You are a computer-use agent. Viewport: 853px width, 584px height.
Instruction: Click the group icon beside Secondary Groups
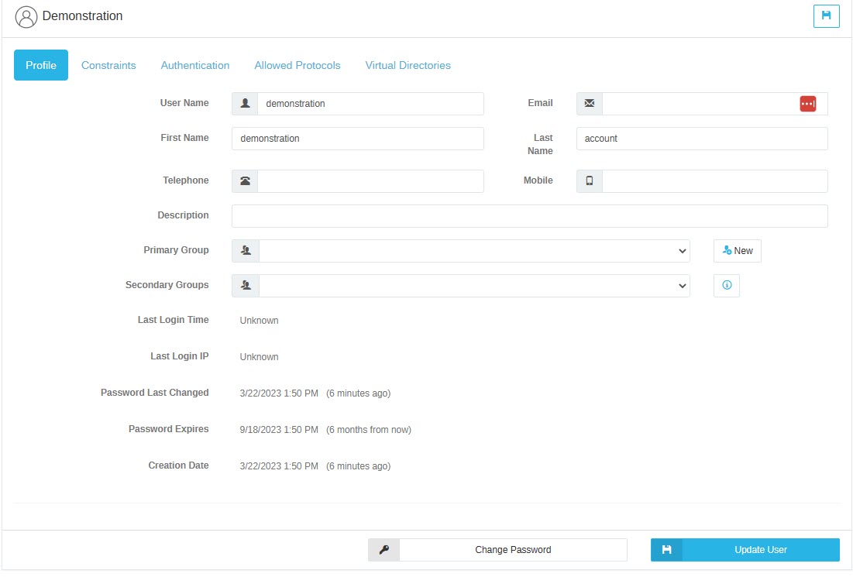pyautogui.click(x=246, y=286)
